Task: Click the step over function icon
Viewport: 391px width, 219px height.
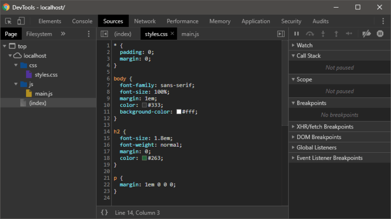Action: 310,34
